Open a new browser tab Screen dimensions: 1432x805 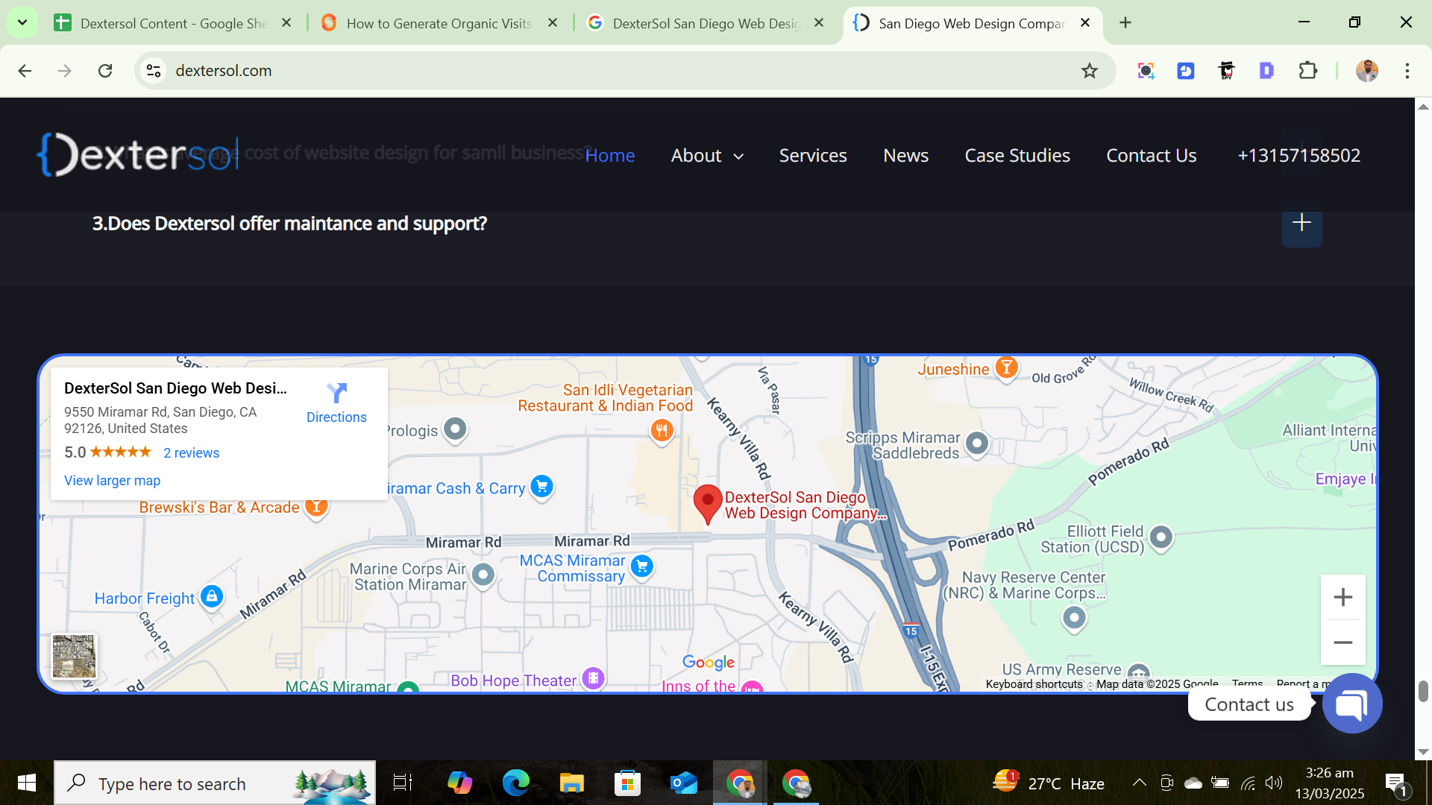1125,23
